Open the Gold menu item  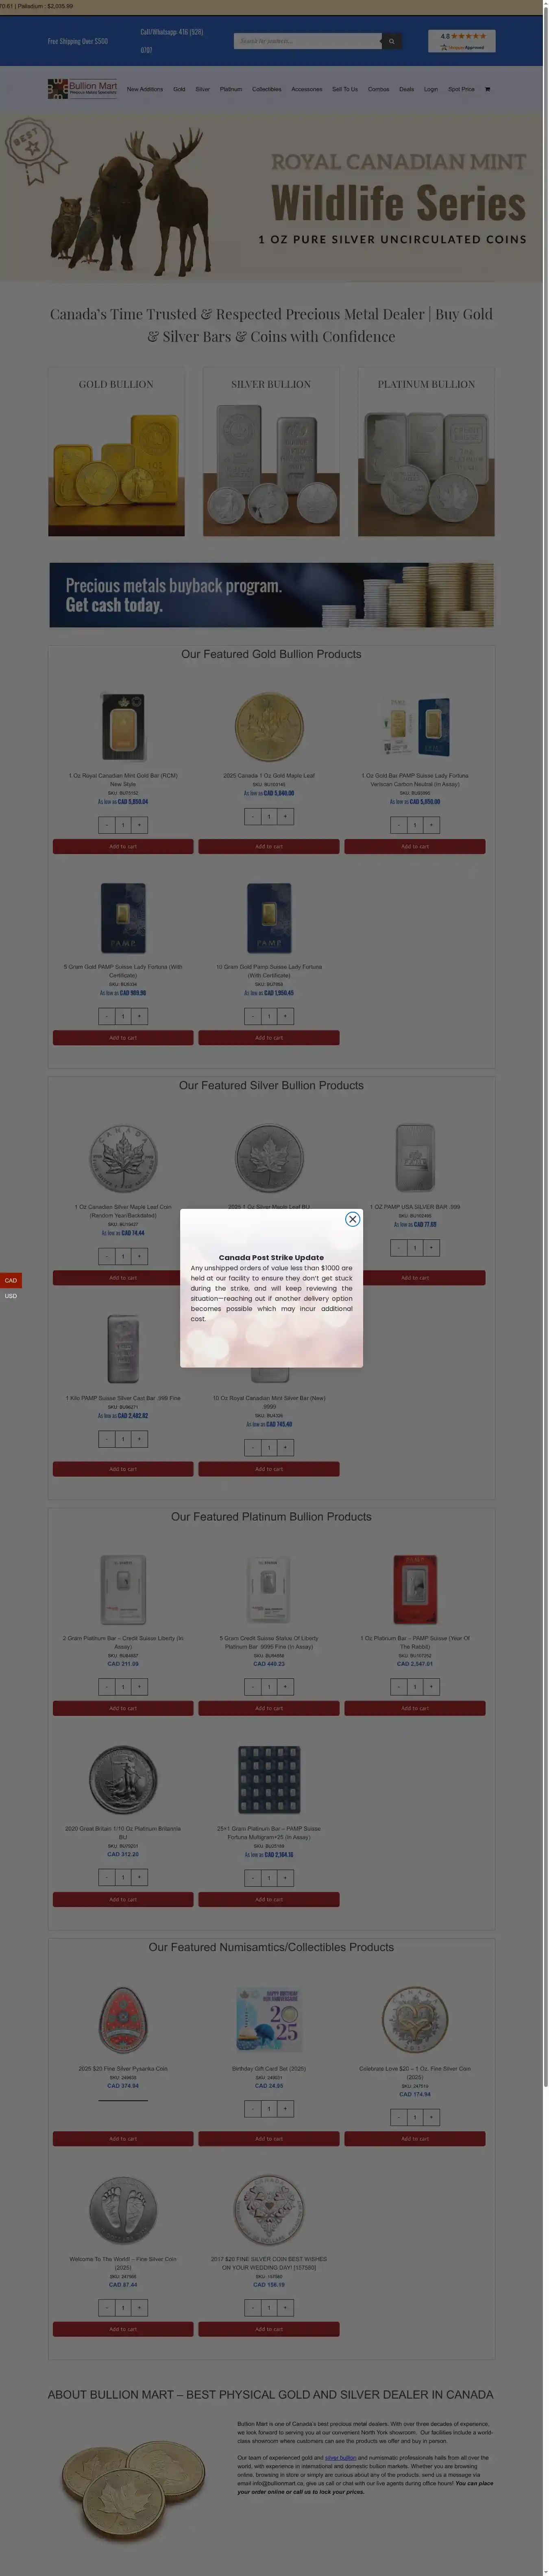point(179,89)
